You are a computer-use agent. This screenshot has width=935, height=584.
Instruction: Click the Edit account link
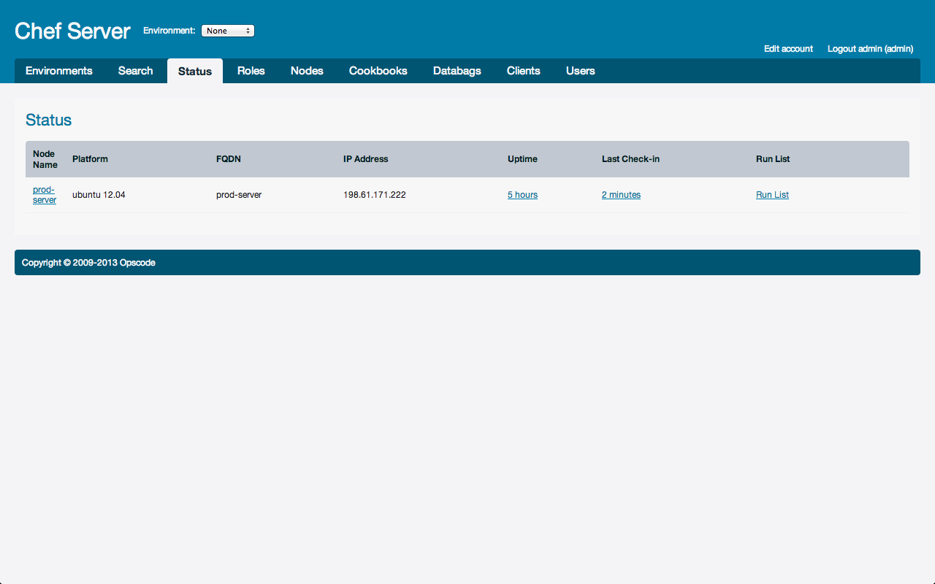[x=788, y=49]
